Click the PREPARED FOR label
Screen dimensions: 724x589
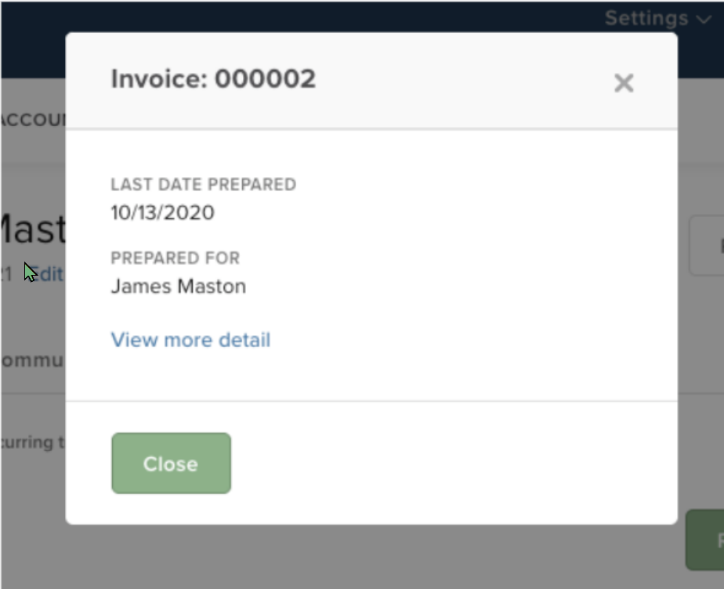[176, 258]
